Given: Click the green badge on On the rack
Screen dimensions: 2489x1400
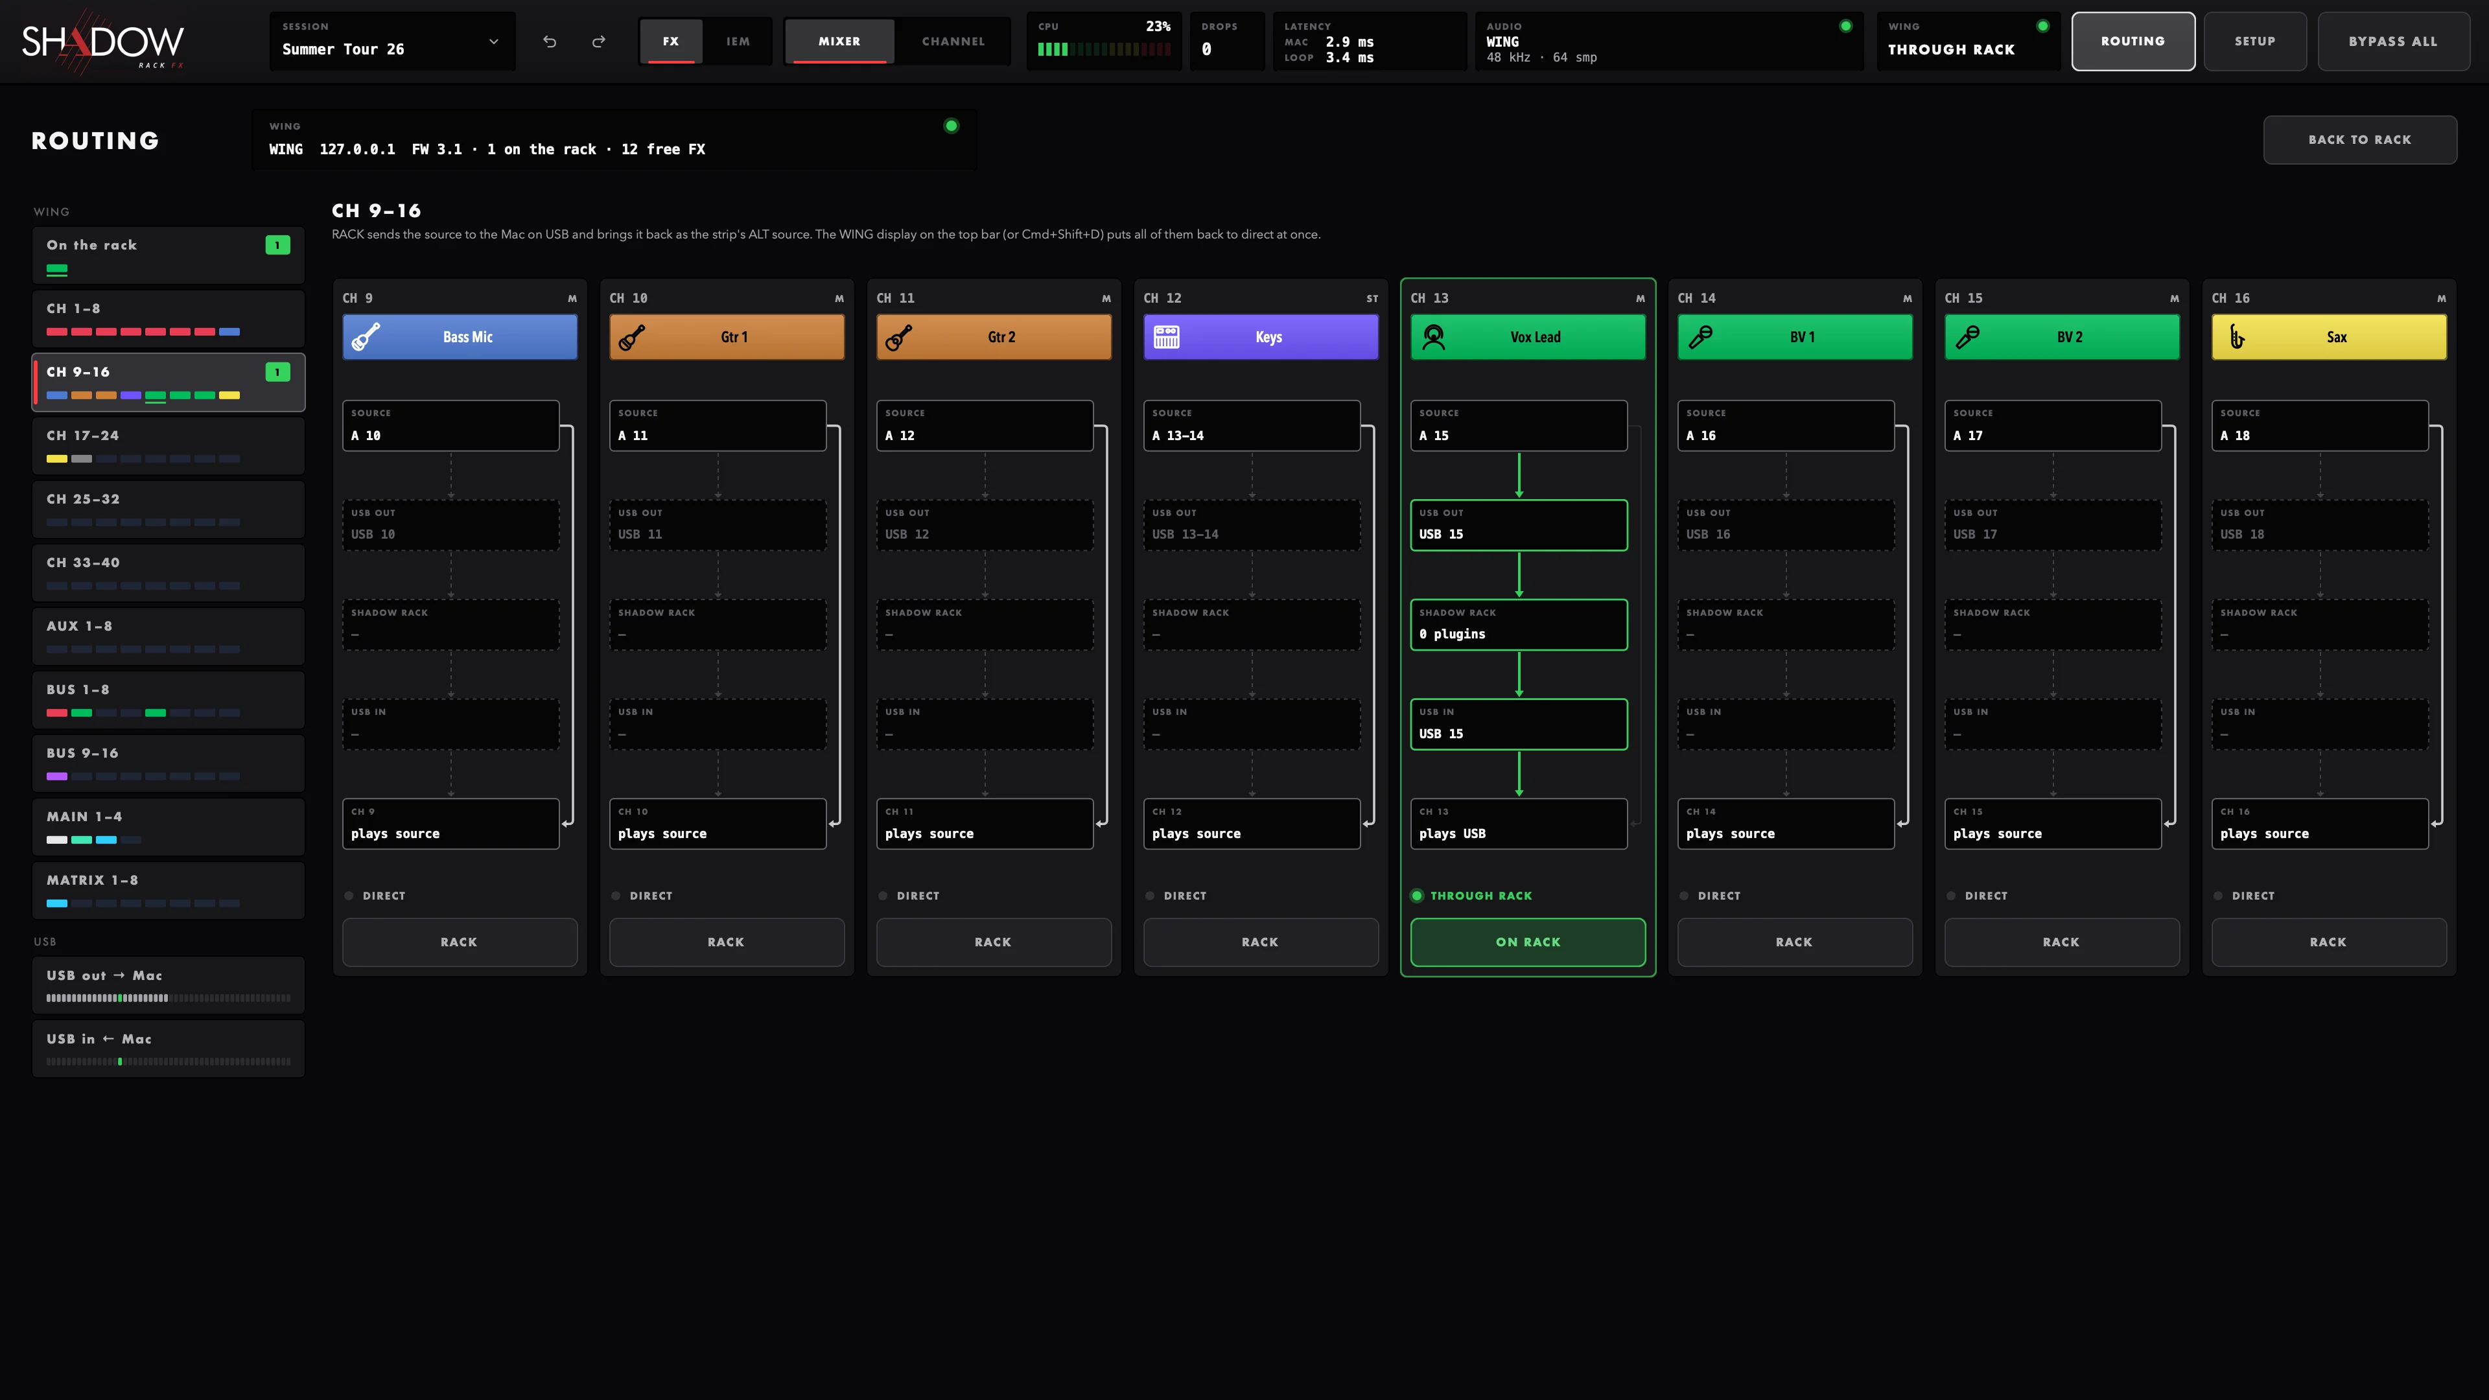Looking at the screenshot, I should point(277,246).
